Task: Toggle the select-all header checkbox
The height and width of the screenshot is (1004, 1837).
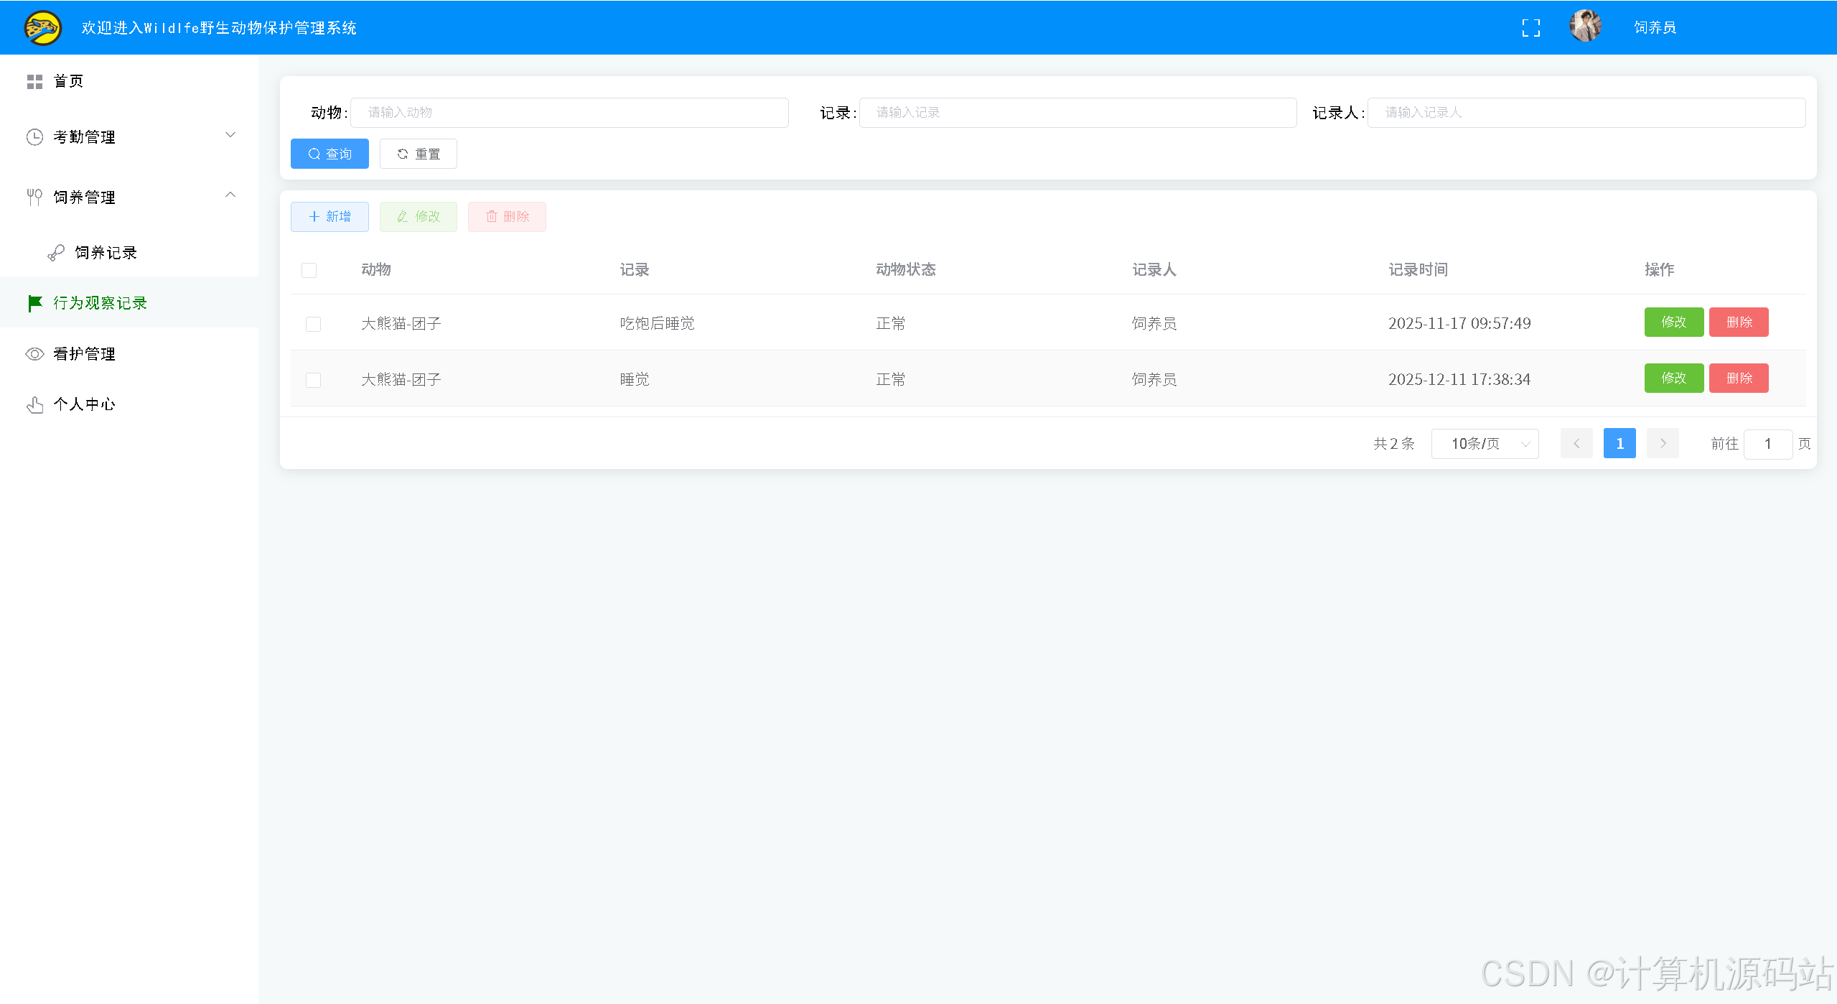Action: click(309, 271)
